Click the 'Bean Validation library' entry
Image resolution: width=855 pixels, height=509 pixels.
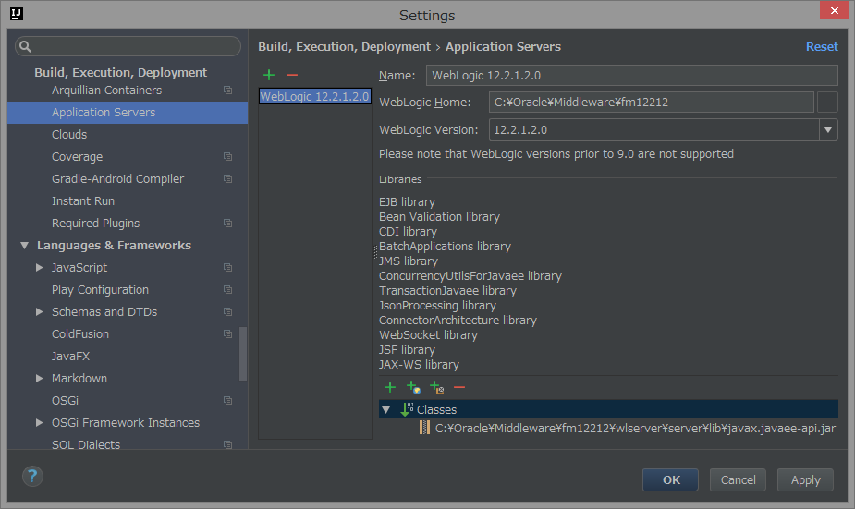(439, 216)
